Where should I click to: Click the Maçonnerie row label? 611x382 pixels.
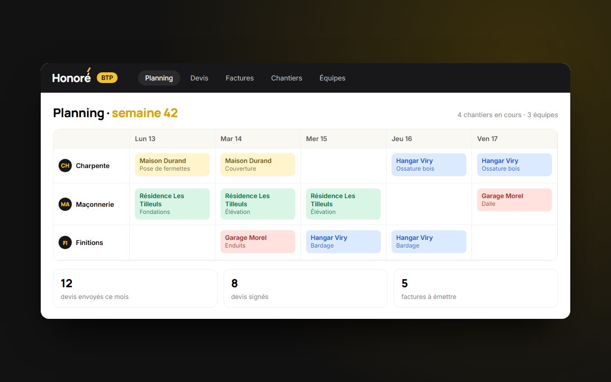pos(95,204)
